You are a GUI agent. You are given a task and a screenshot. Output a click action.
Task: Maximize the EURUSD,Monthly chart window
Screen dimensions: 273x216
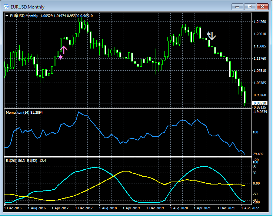pos(250,7)
